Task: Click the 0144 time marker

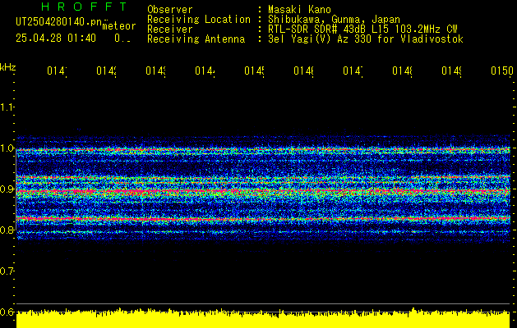Action: 205,71
